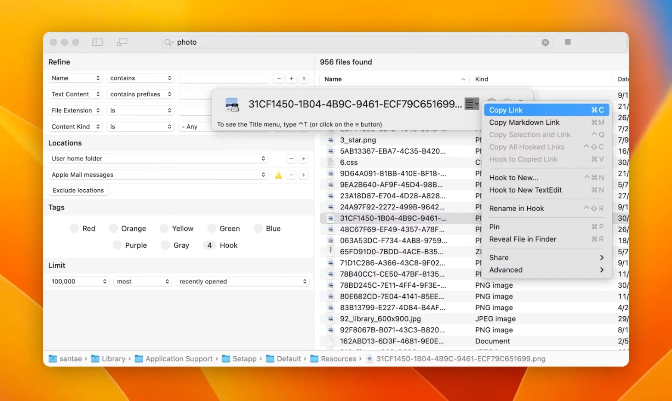
Task: Select Hook to New... menu item
Action: point(546,178)
